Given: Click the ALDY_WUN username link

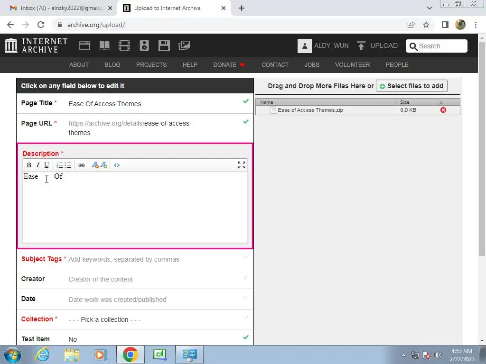Looking at the screenshot, I should click(x=331, y=46).
